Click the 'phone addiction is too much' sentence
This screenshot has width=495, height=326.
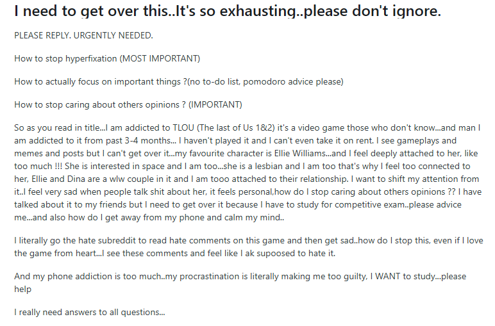(92, 277)
